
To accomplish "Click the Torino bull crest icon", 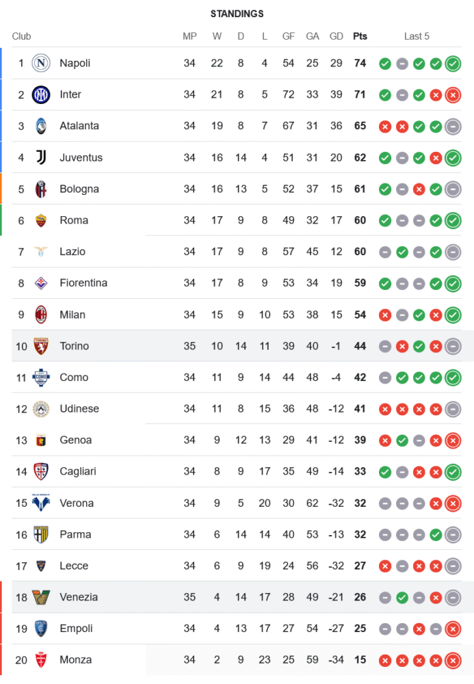I will click(41, 346).
